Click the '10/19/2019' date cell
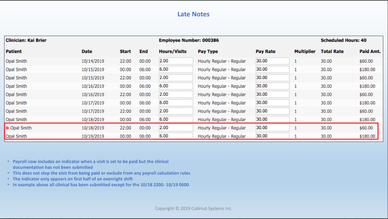This screenshot has width=388, height=219. 93,136
